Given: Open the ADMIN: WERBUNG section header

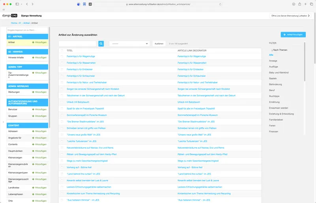Looking at the screenshot, I should [27, 86].
